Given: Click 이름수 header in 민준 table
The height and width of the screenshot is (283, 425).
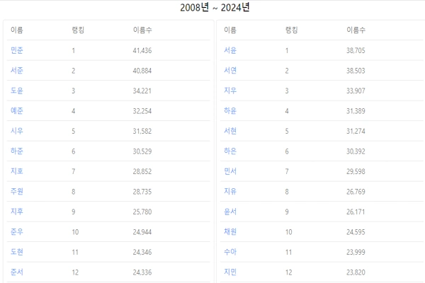Looking at the screenshot, I should point(142,30).
